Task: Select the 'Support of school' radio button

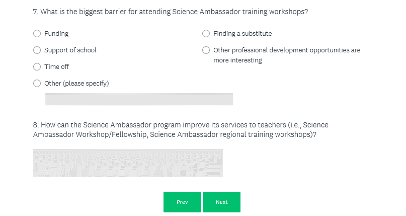Action: pyautogui.click(x=37, y=50)
